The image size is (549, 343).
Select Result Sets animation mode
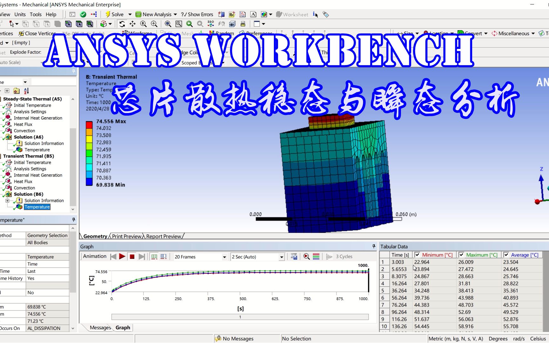164,257
